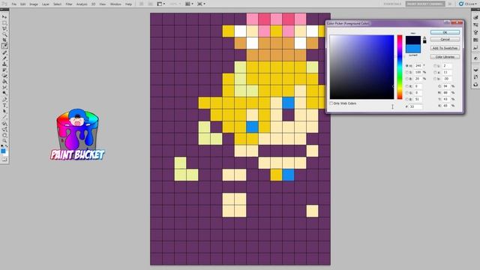
Task: Open the Edit menu
Action: pyautogui.click(x=23, y=4)
